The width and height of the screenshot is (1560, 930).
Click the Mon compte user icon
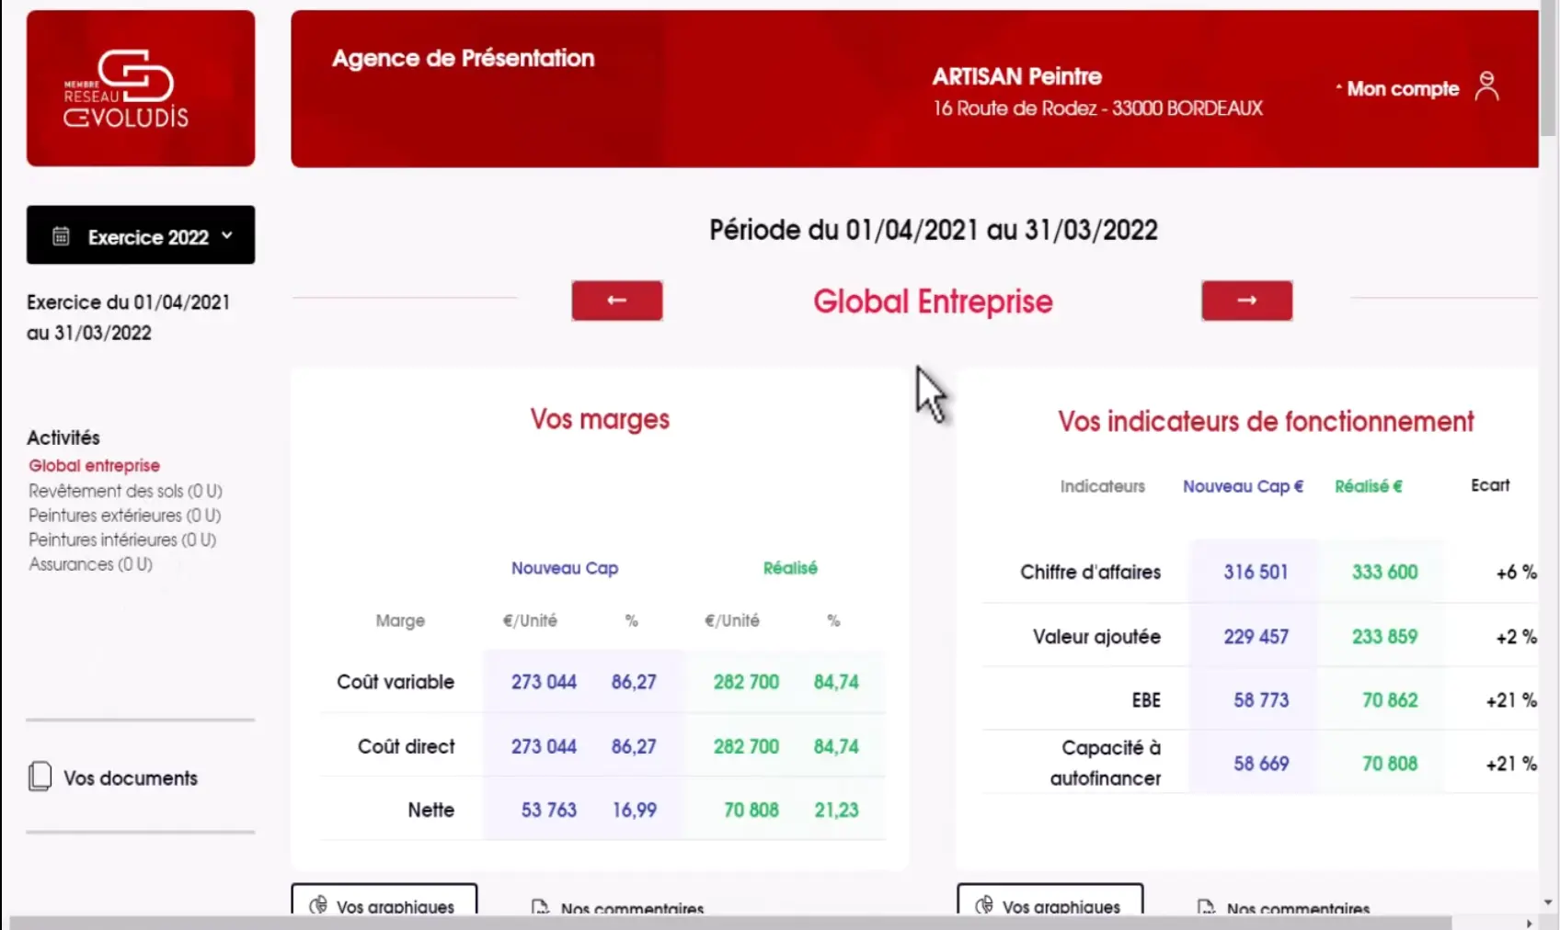click(1486, 87)
